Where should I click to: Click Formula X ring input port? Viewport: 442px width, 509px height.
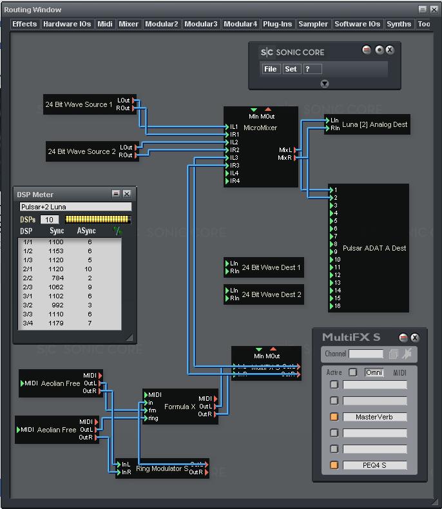[x=146, y=418]
